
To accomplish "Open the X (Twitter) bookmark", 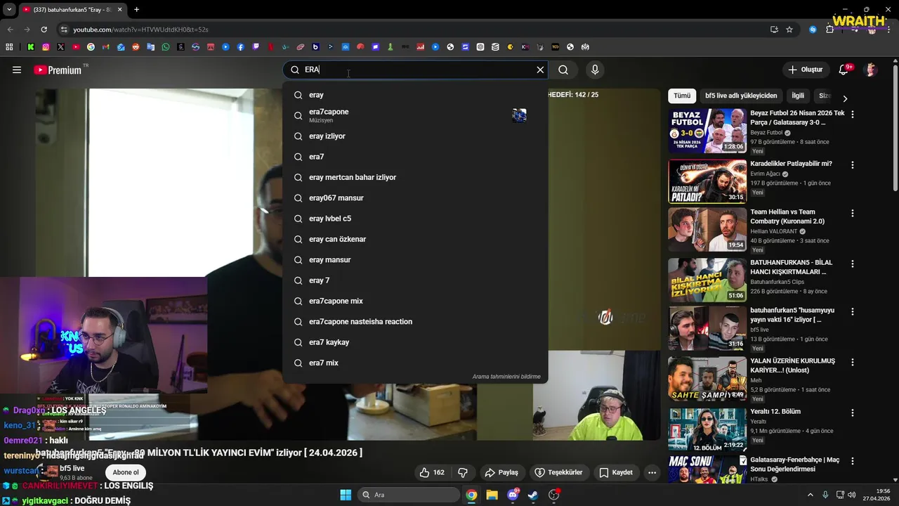I will [60, 47].
